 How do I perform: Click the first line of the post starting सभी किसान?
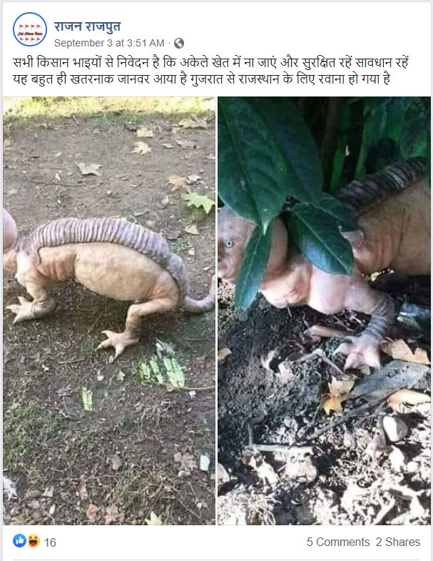pyautogui.click(x=210, y=63)
